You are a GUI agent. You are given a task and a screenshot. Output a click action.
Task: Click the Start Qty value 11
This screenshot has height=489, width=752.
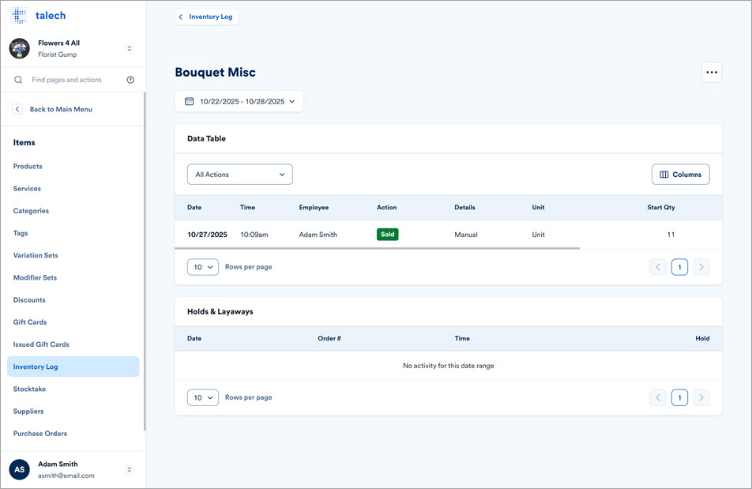[x=671, y=235]
